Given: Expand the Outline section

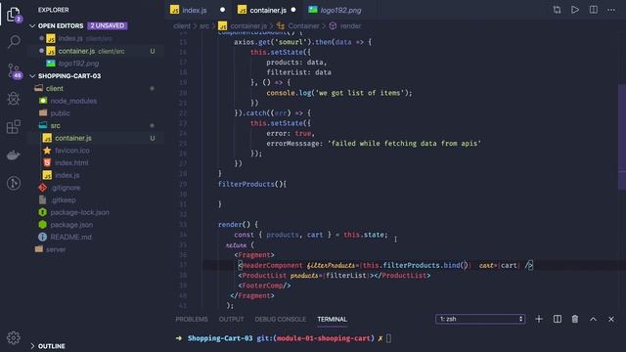Looking at the screenshot, I should tap(32, 346).
